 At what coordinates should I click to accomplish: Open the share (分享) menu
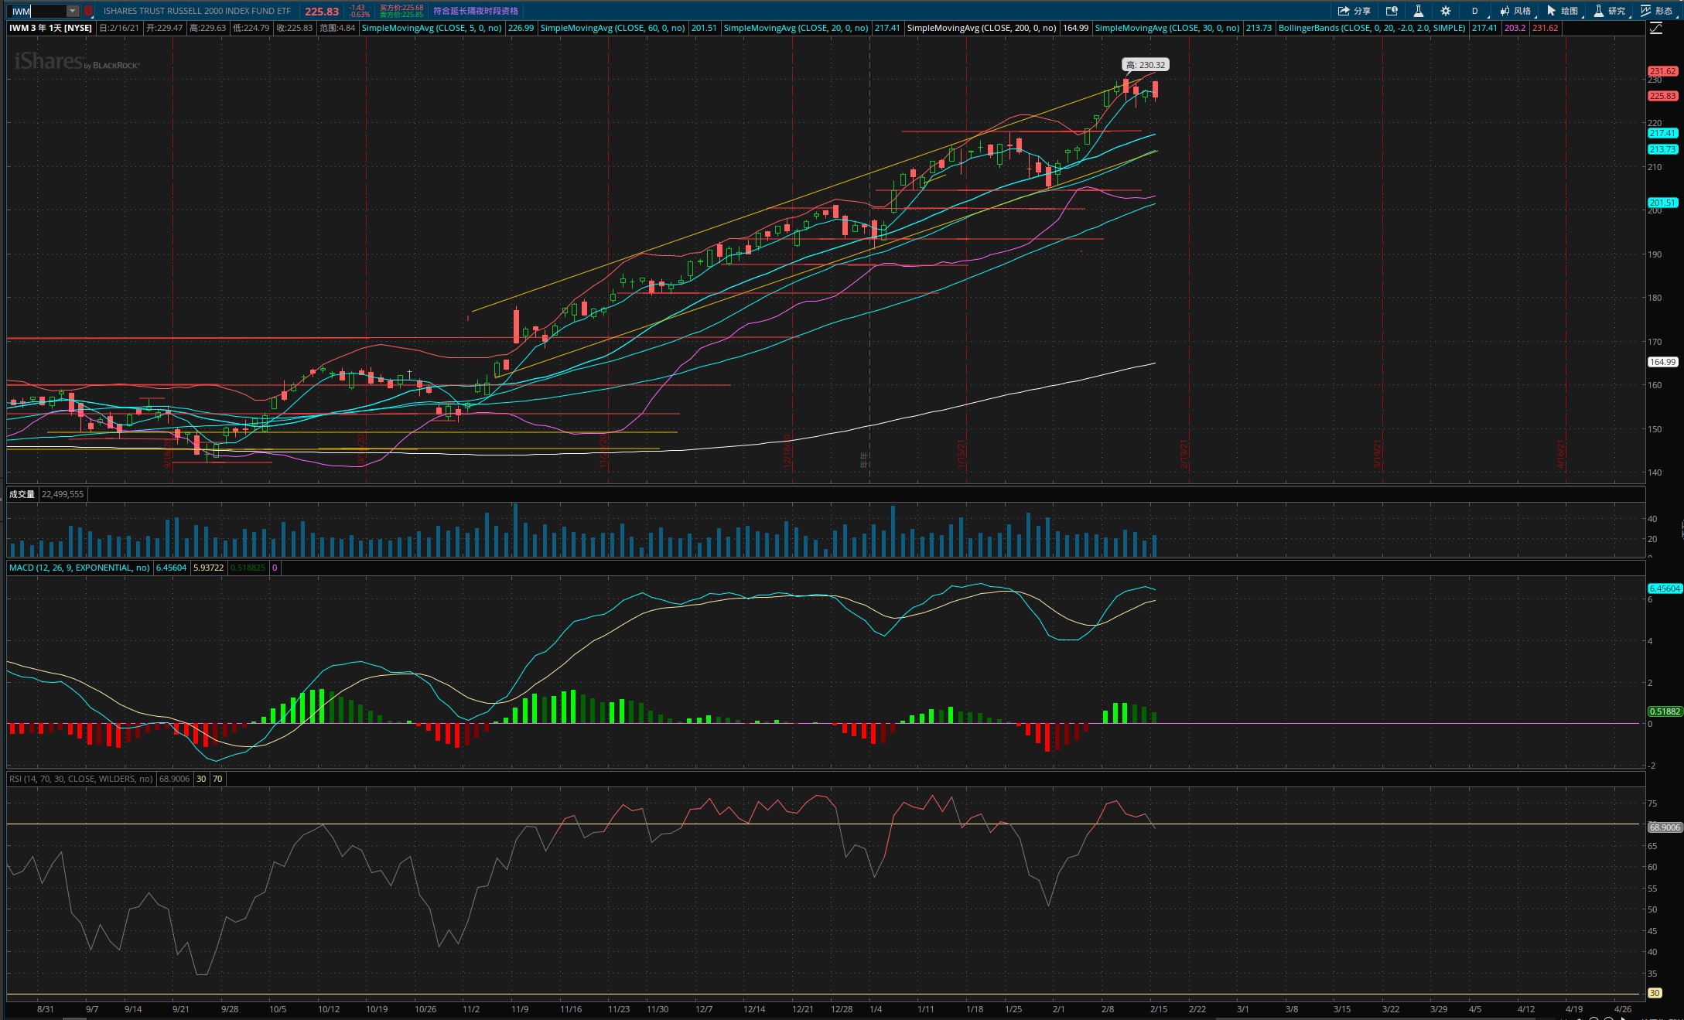1354,11
